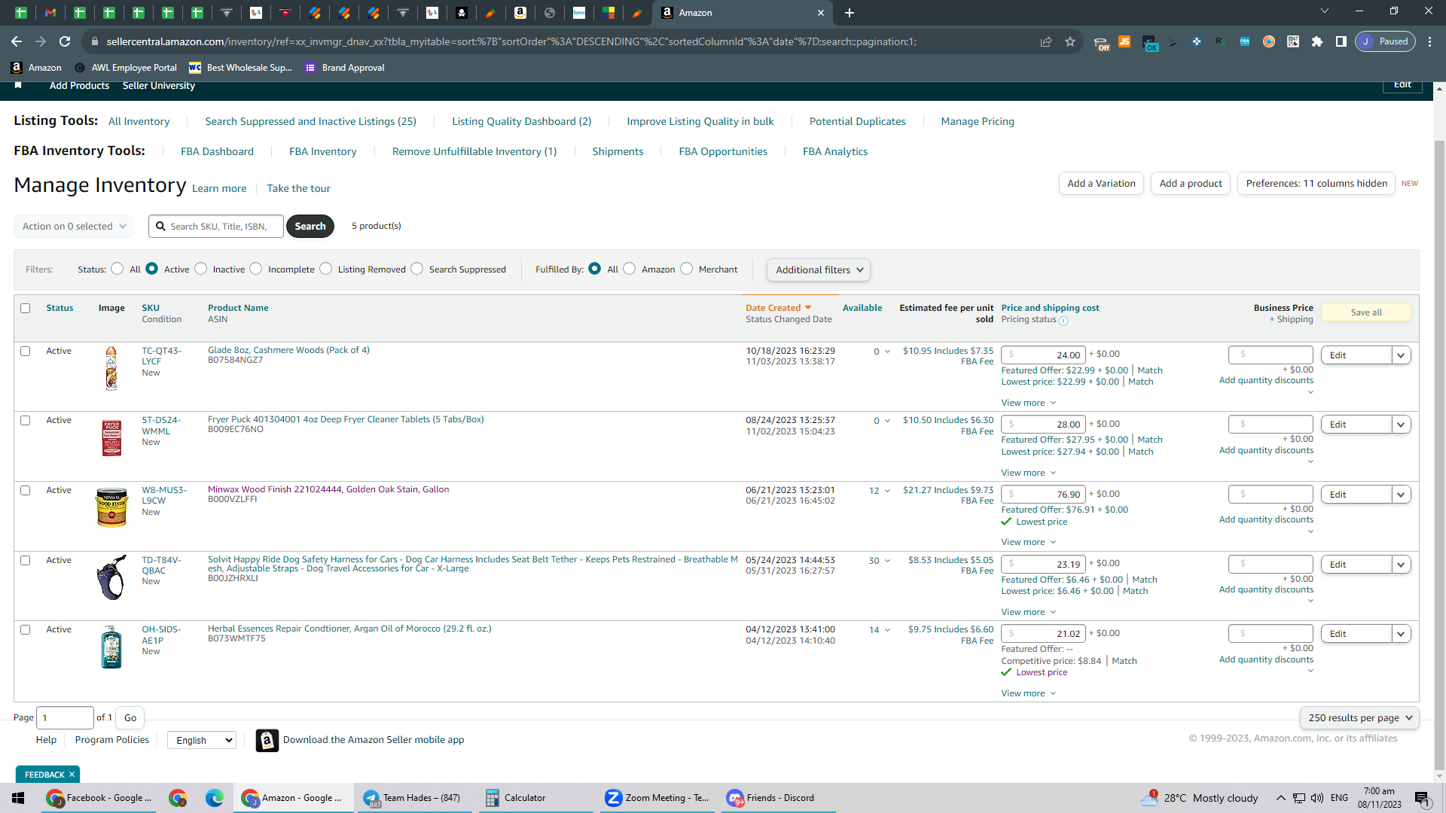The width and height of the screenshot is (1446, 813).
Task: Check the box for Fryer Puck row
Action: pyautogui.click(x=26, y=420)
